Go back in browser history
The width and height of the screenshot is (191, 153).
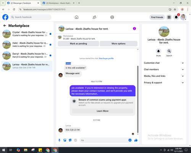(3, 9)
